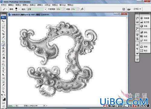151x109 pixels.
Task: Switch foreground and background colors
Action: (5, 95)
